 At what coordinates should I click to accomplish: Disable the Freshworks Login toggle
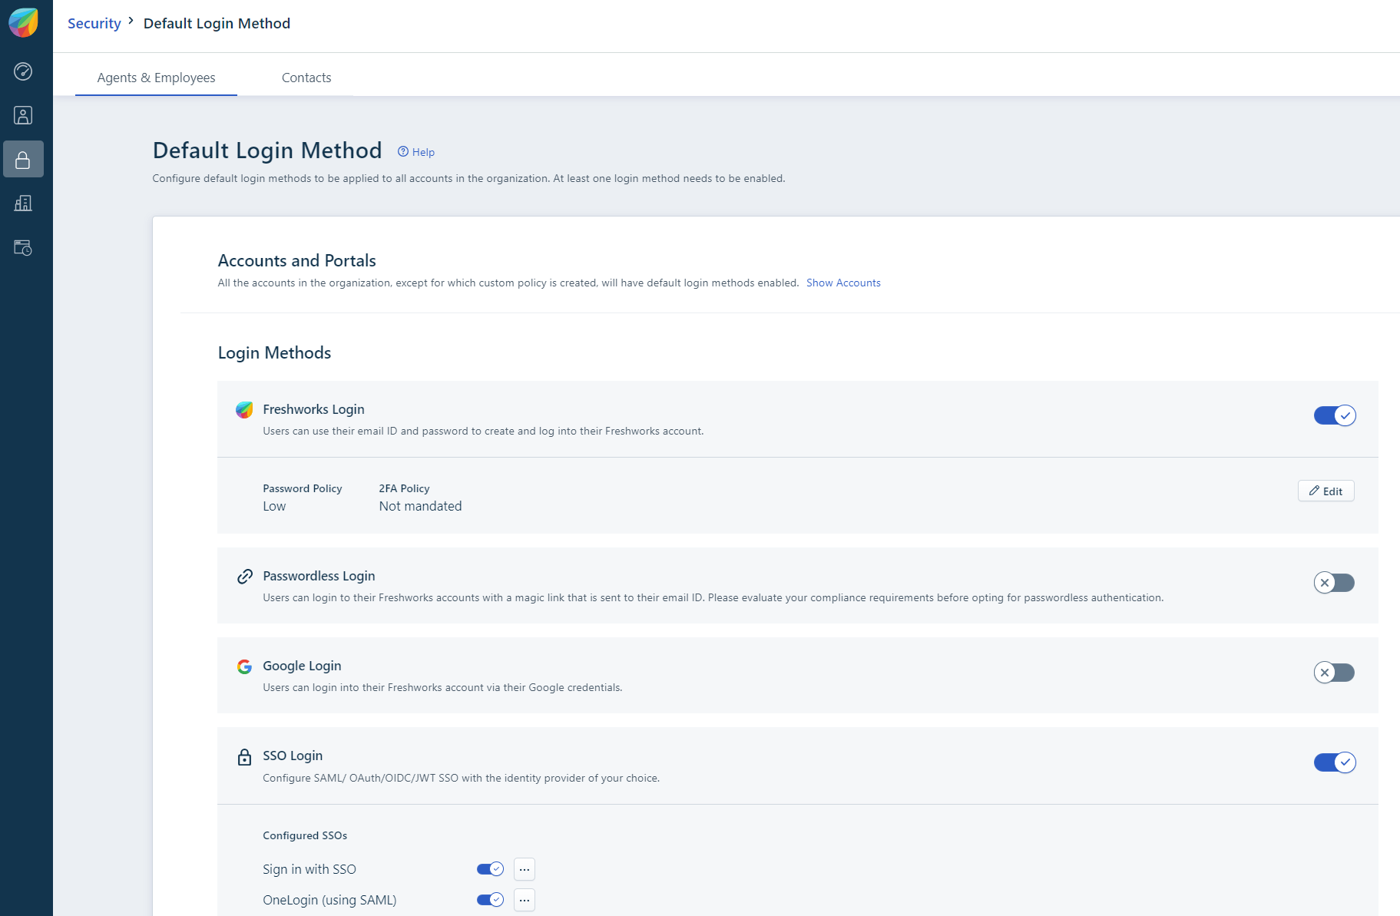tap(1335, 415)
